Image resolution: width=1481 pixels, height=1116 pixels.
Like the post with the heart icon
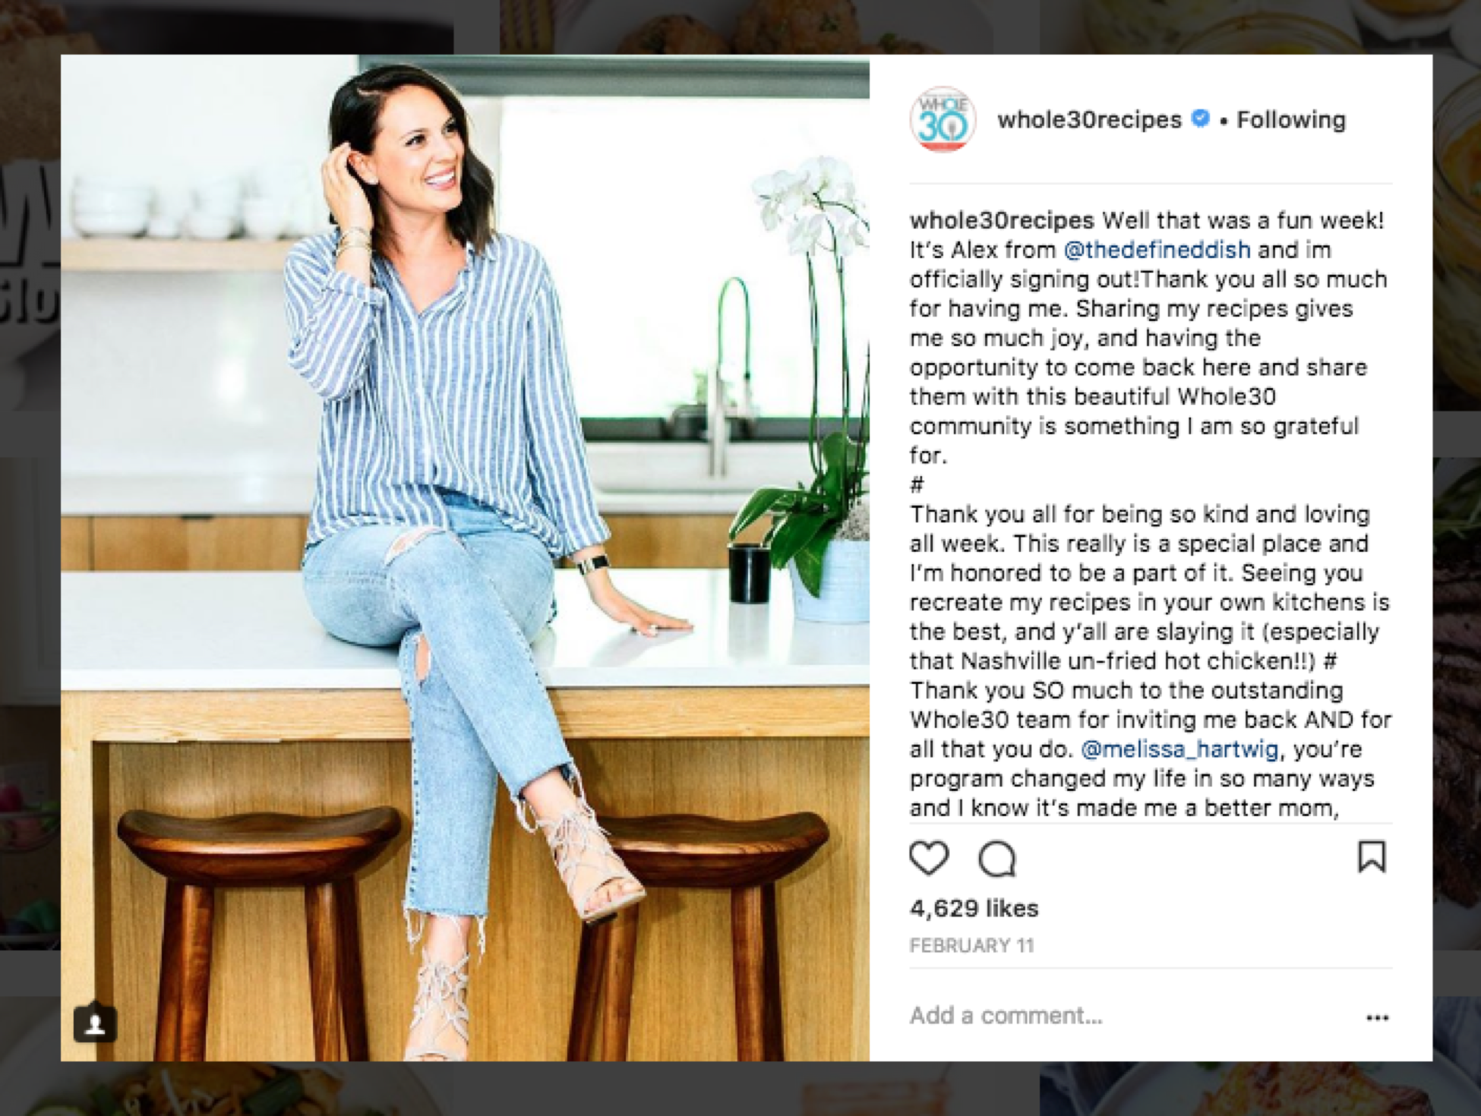[929, 859]
